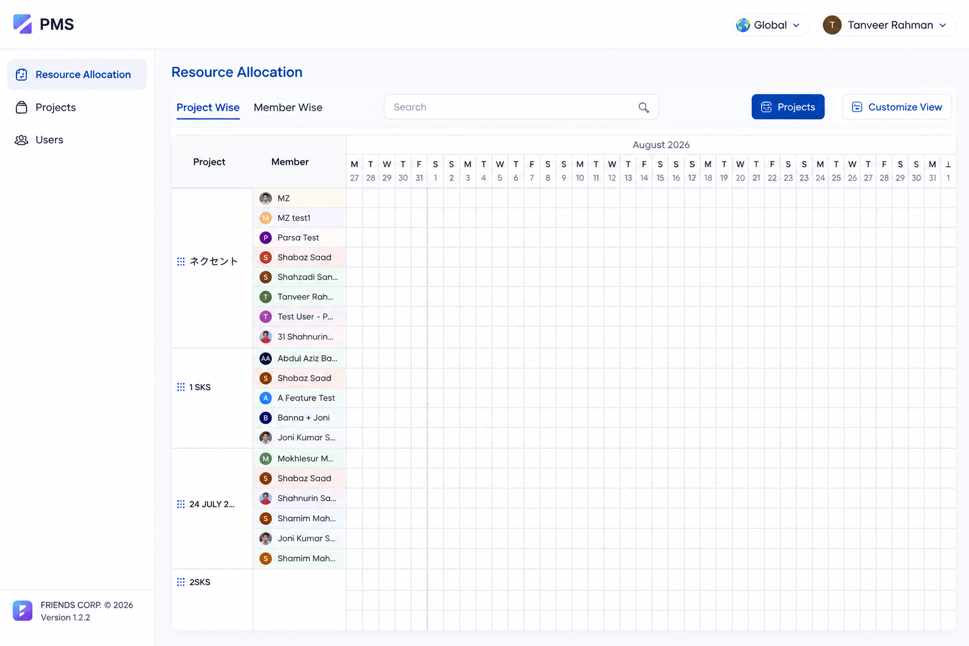Viewport: 969px width, 646px height.
Task: Click the drag handle of 2SKS project
Action: point(181,582)
